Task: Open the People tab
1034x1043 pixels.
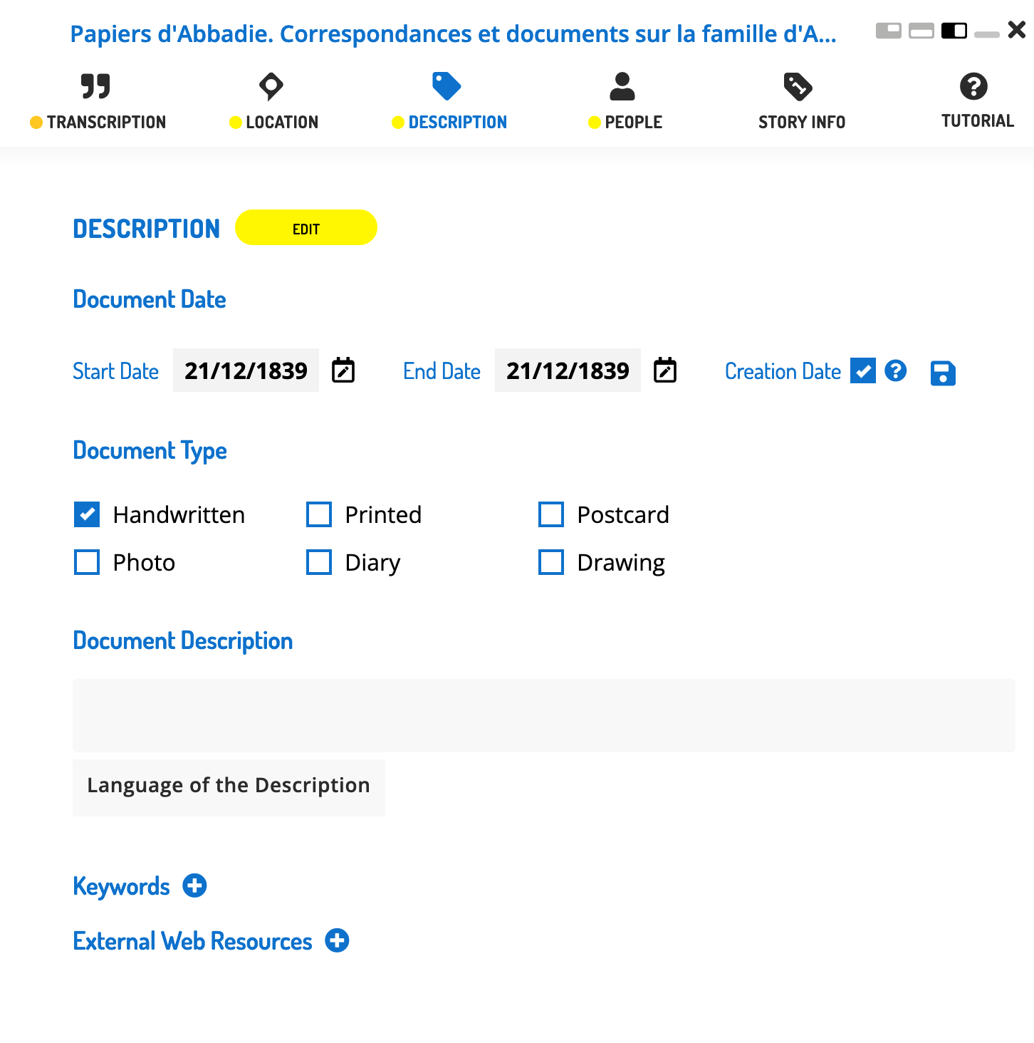Action: [x=625, y=101]
